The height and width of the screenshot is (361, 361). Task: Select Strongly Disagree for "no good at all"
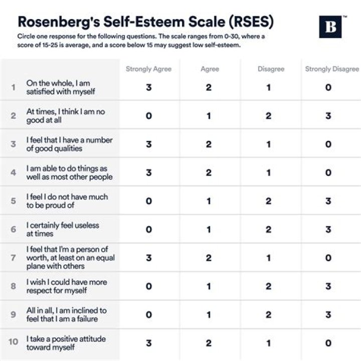tap(328, 116)
